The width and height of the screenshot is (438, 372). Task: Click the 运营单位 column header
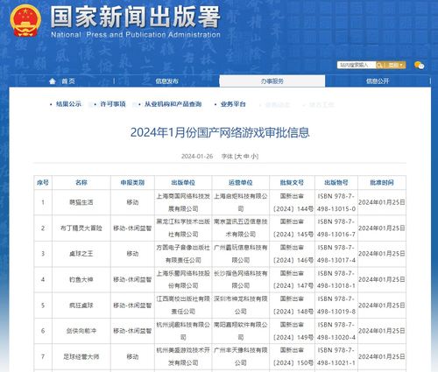241,183
